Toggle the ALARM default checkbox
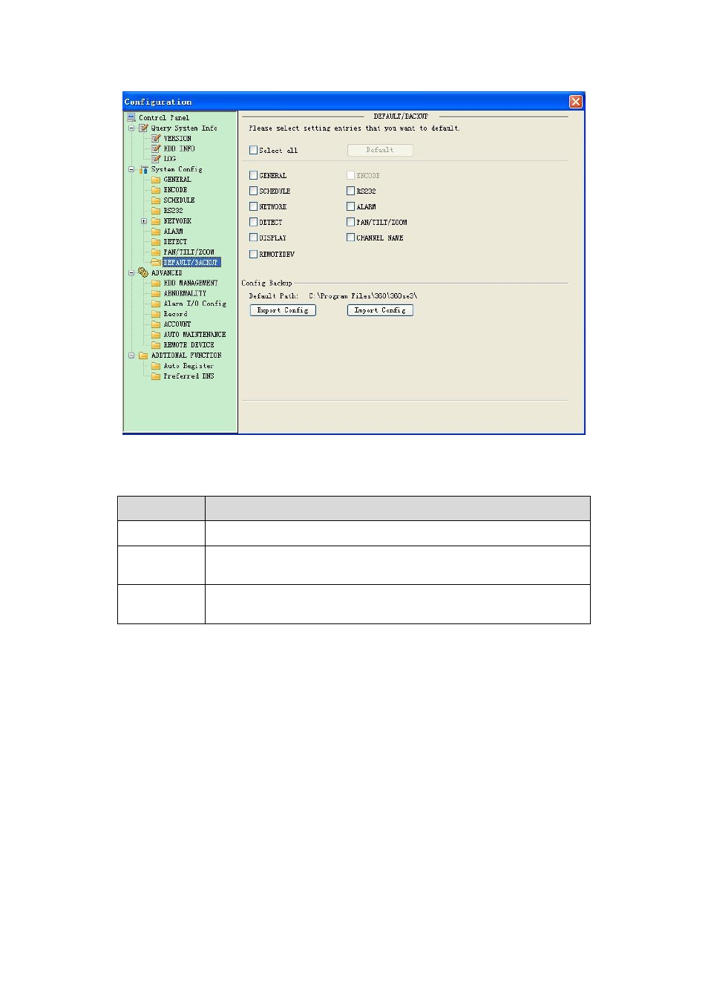708x1002 pixels. click(x=350, y=206)
